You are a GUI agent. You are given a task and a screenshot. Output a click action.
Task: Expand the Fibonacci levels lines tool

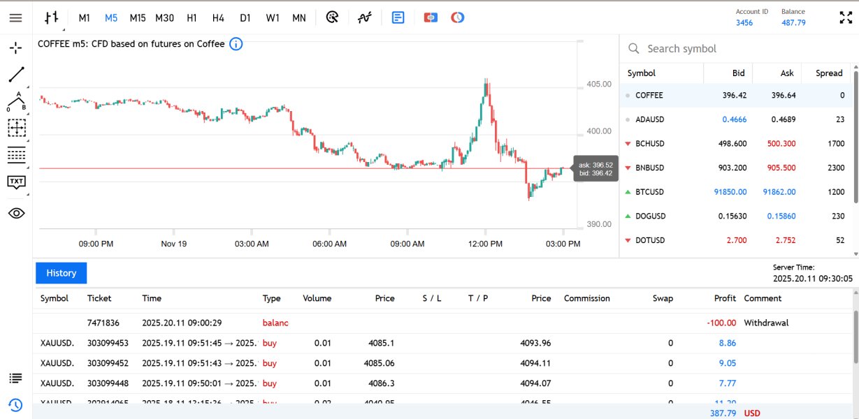(x=16, y=155)
